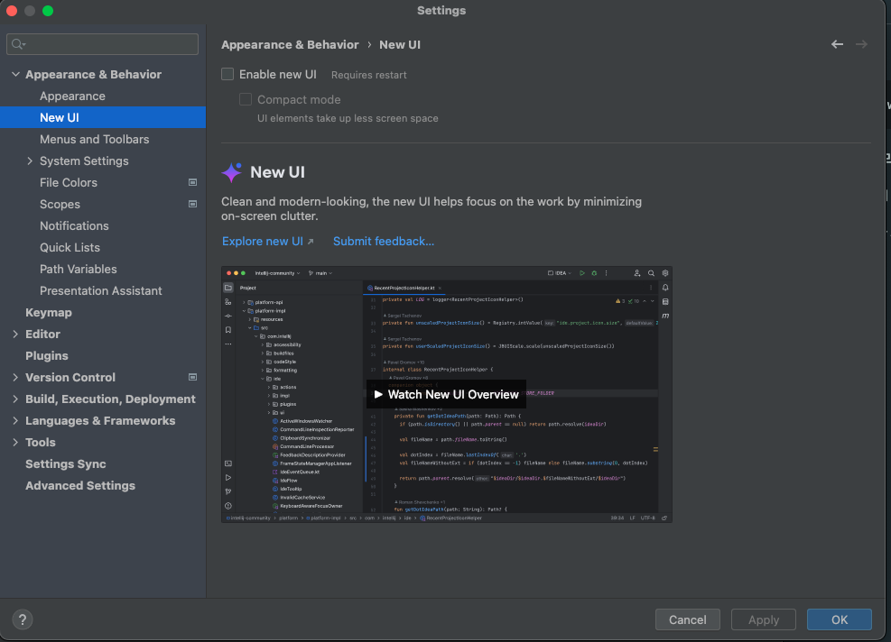The height and width of the screenshot is (642, 891).
Task: Open Presentation Assistant settings
Action: tap(100, 290)
